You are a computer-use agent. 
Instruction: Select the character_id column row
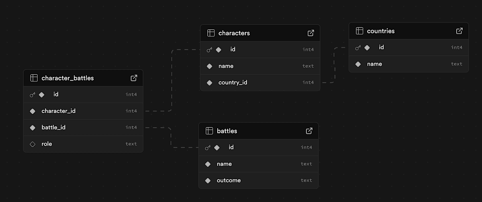[83, 111]
